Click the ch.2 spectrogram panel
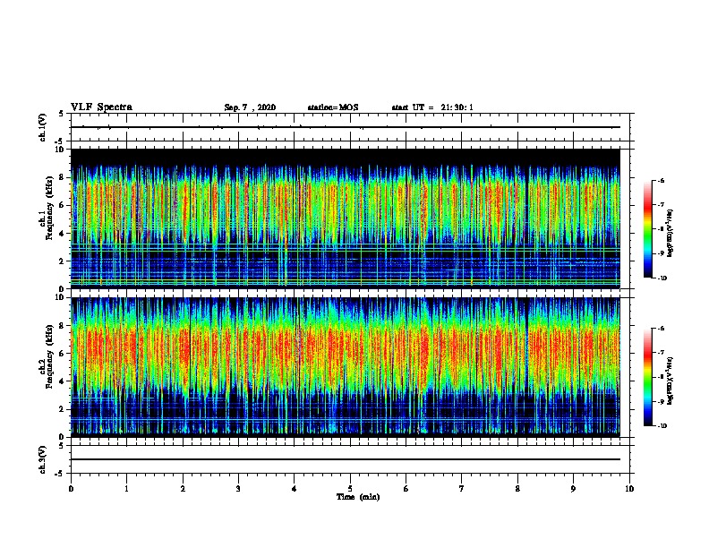 (x=346, y=367)
